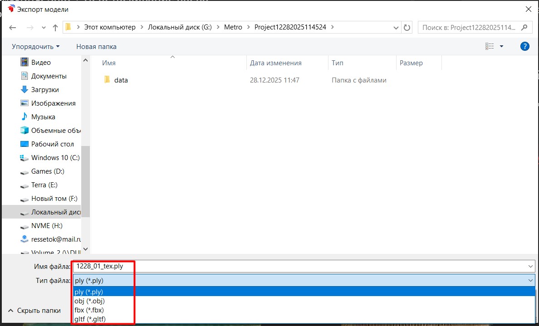Sort by Дата изменения column

tap(276, 63)
